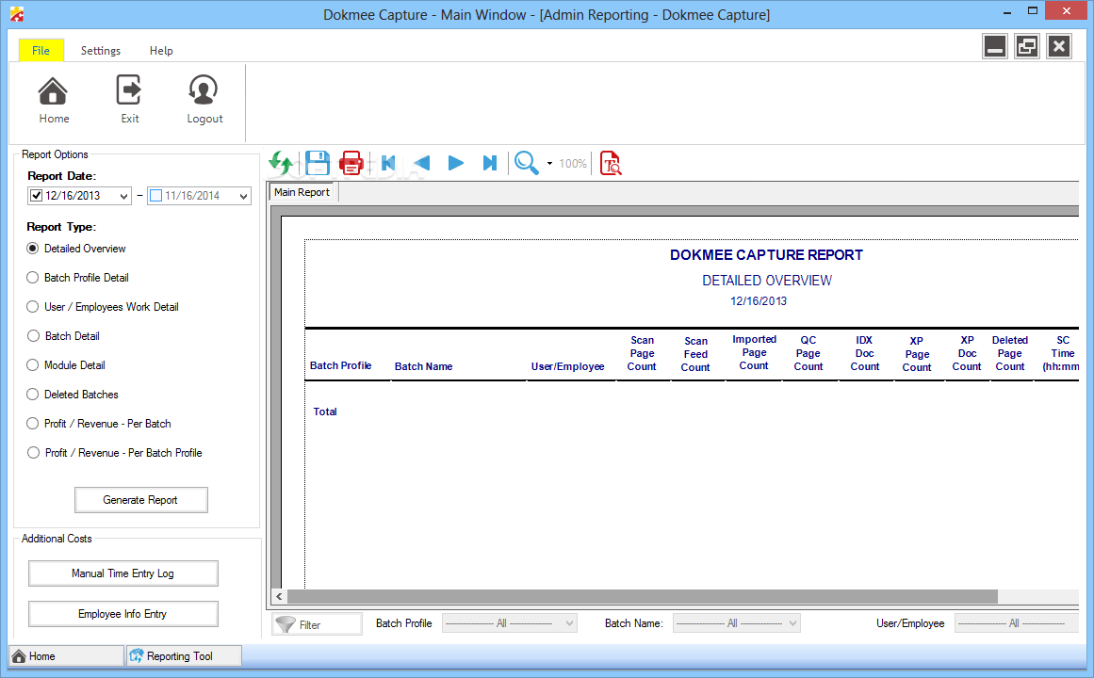Click the Scan Page Count column header
This screenshot has height=678, width=1094.
point(642,353)
